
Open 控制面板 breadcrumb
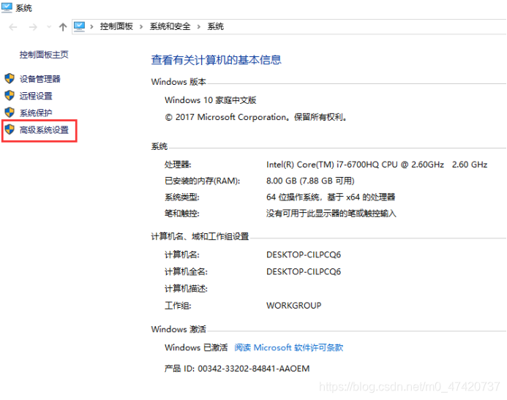coord(116,26)
